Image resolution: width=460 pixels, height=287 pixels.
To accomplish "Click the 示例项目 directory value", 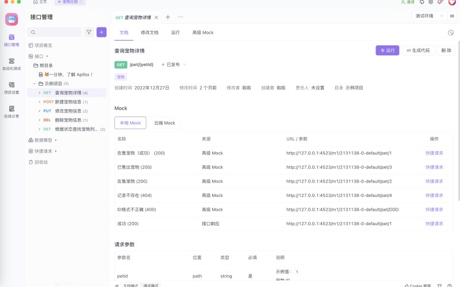I will pos(354,88).
